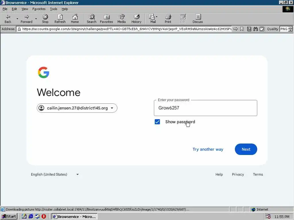Click the Quality stepper down arrow
This screenshot has height=220, width=294.
(x=291, y=30)
